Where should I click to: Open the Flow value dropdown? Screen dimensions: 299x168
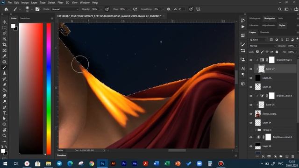click(x=129, y=9)
